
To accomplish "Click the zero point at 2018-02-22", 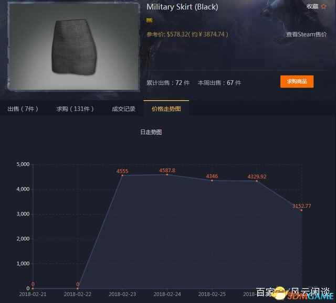I will tap(78, 288).
